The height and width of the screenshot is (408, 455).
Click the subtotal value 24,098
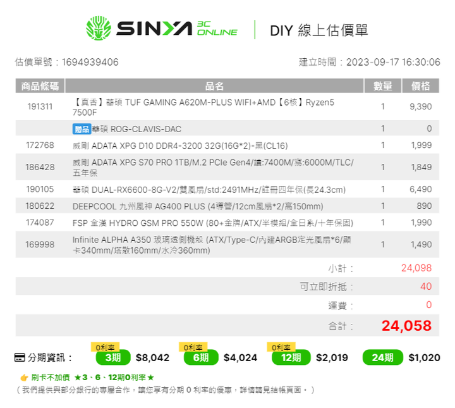[x=416, y=268]
